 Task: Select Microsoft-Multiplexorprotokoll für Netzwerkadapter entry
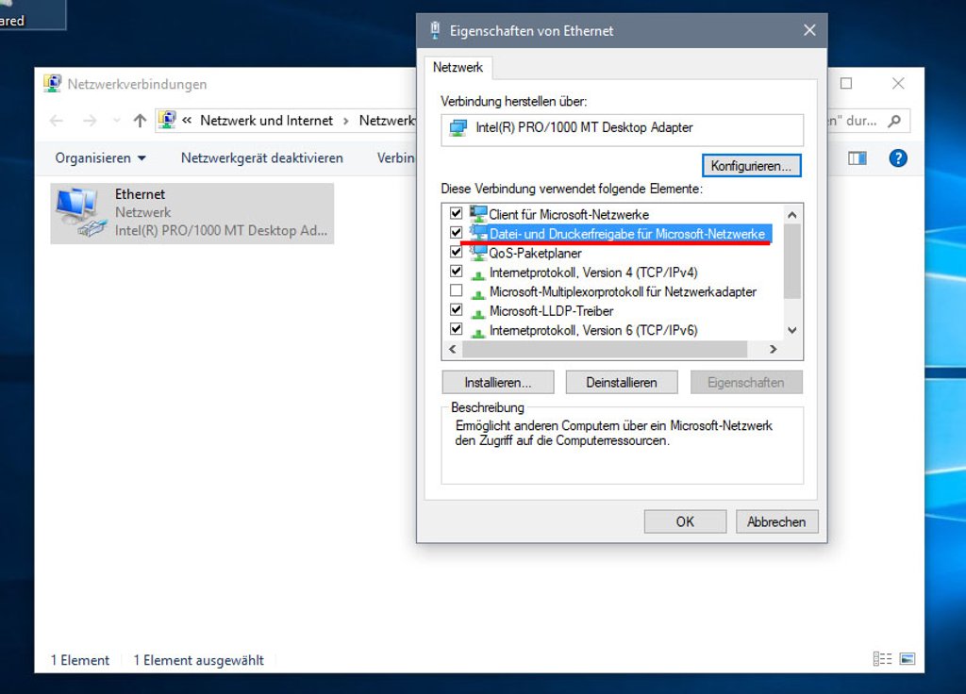click(623, 292)
